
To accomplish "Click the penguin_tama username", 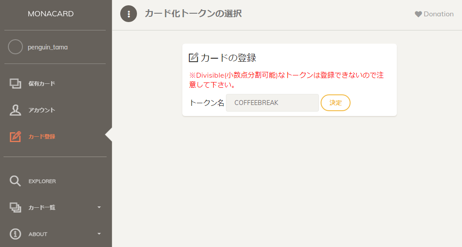I will click(48, 47).
